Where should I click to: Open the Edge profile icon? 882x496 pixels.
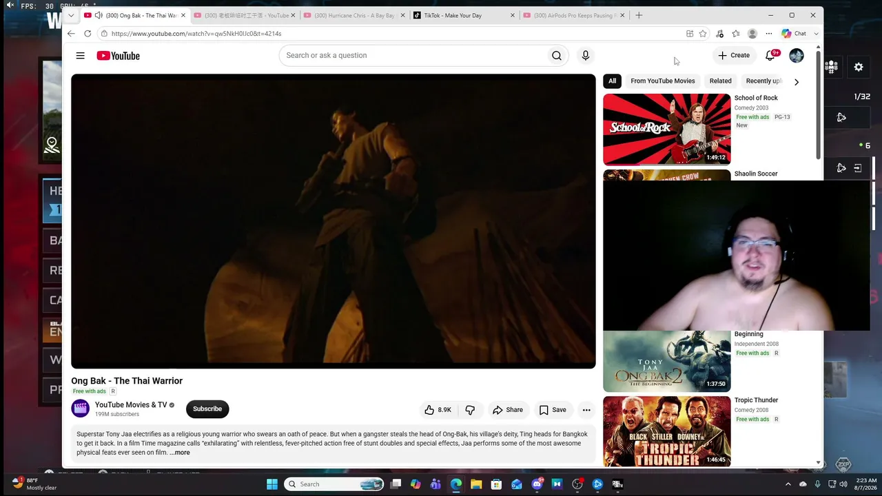click(x=752, y=33)
